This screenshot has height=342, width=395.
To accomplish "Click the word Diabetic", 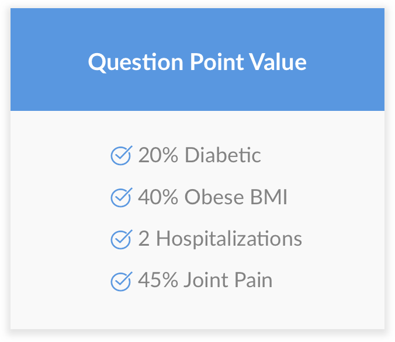I will [223, 155].
